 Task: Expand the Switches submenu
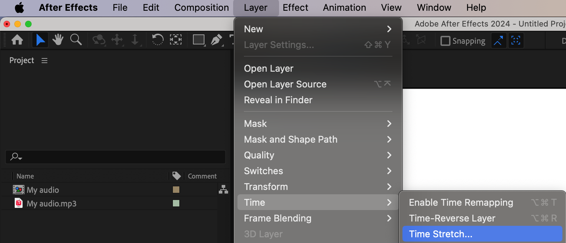(x=318, y=171)
